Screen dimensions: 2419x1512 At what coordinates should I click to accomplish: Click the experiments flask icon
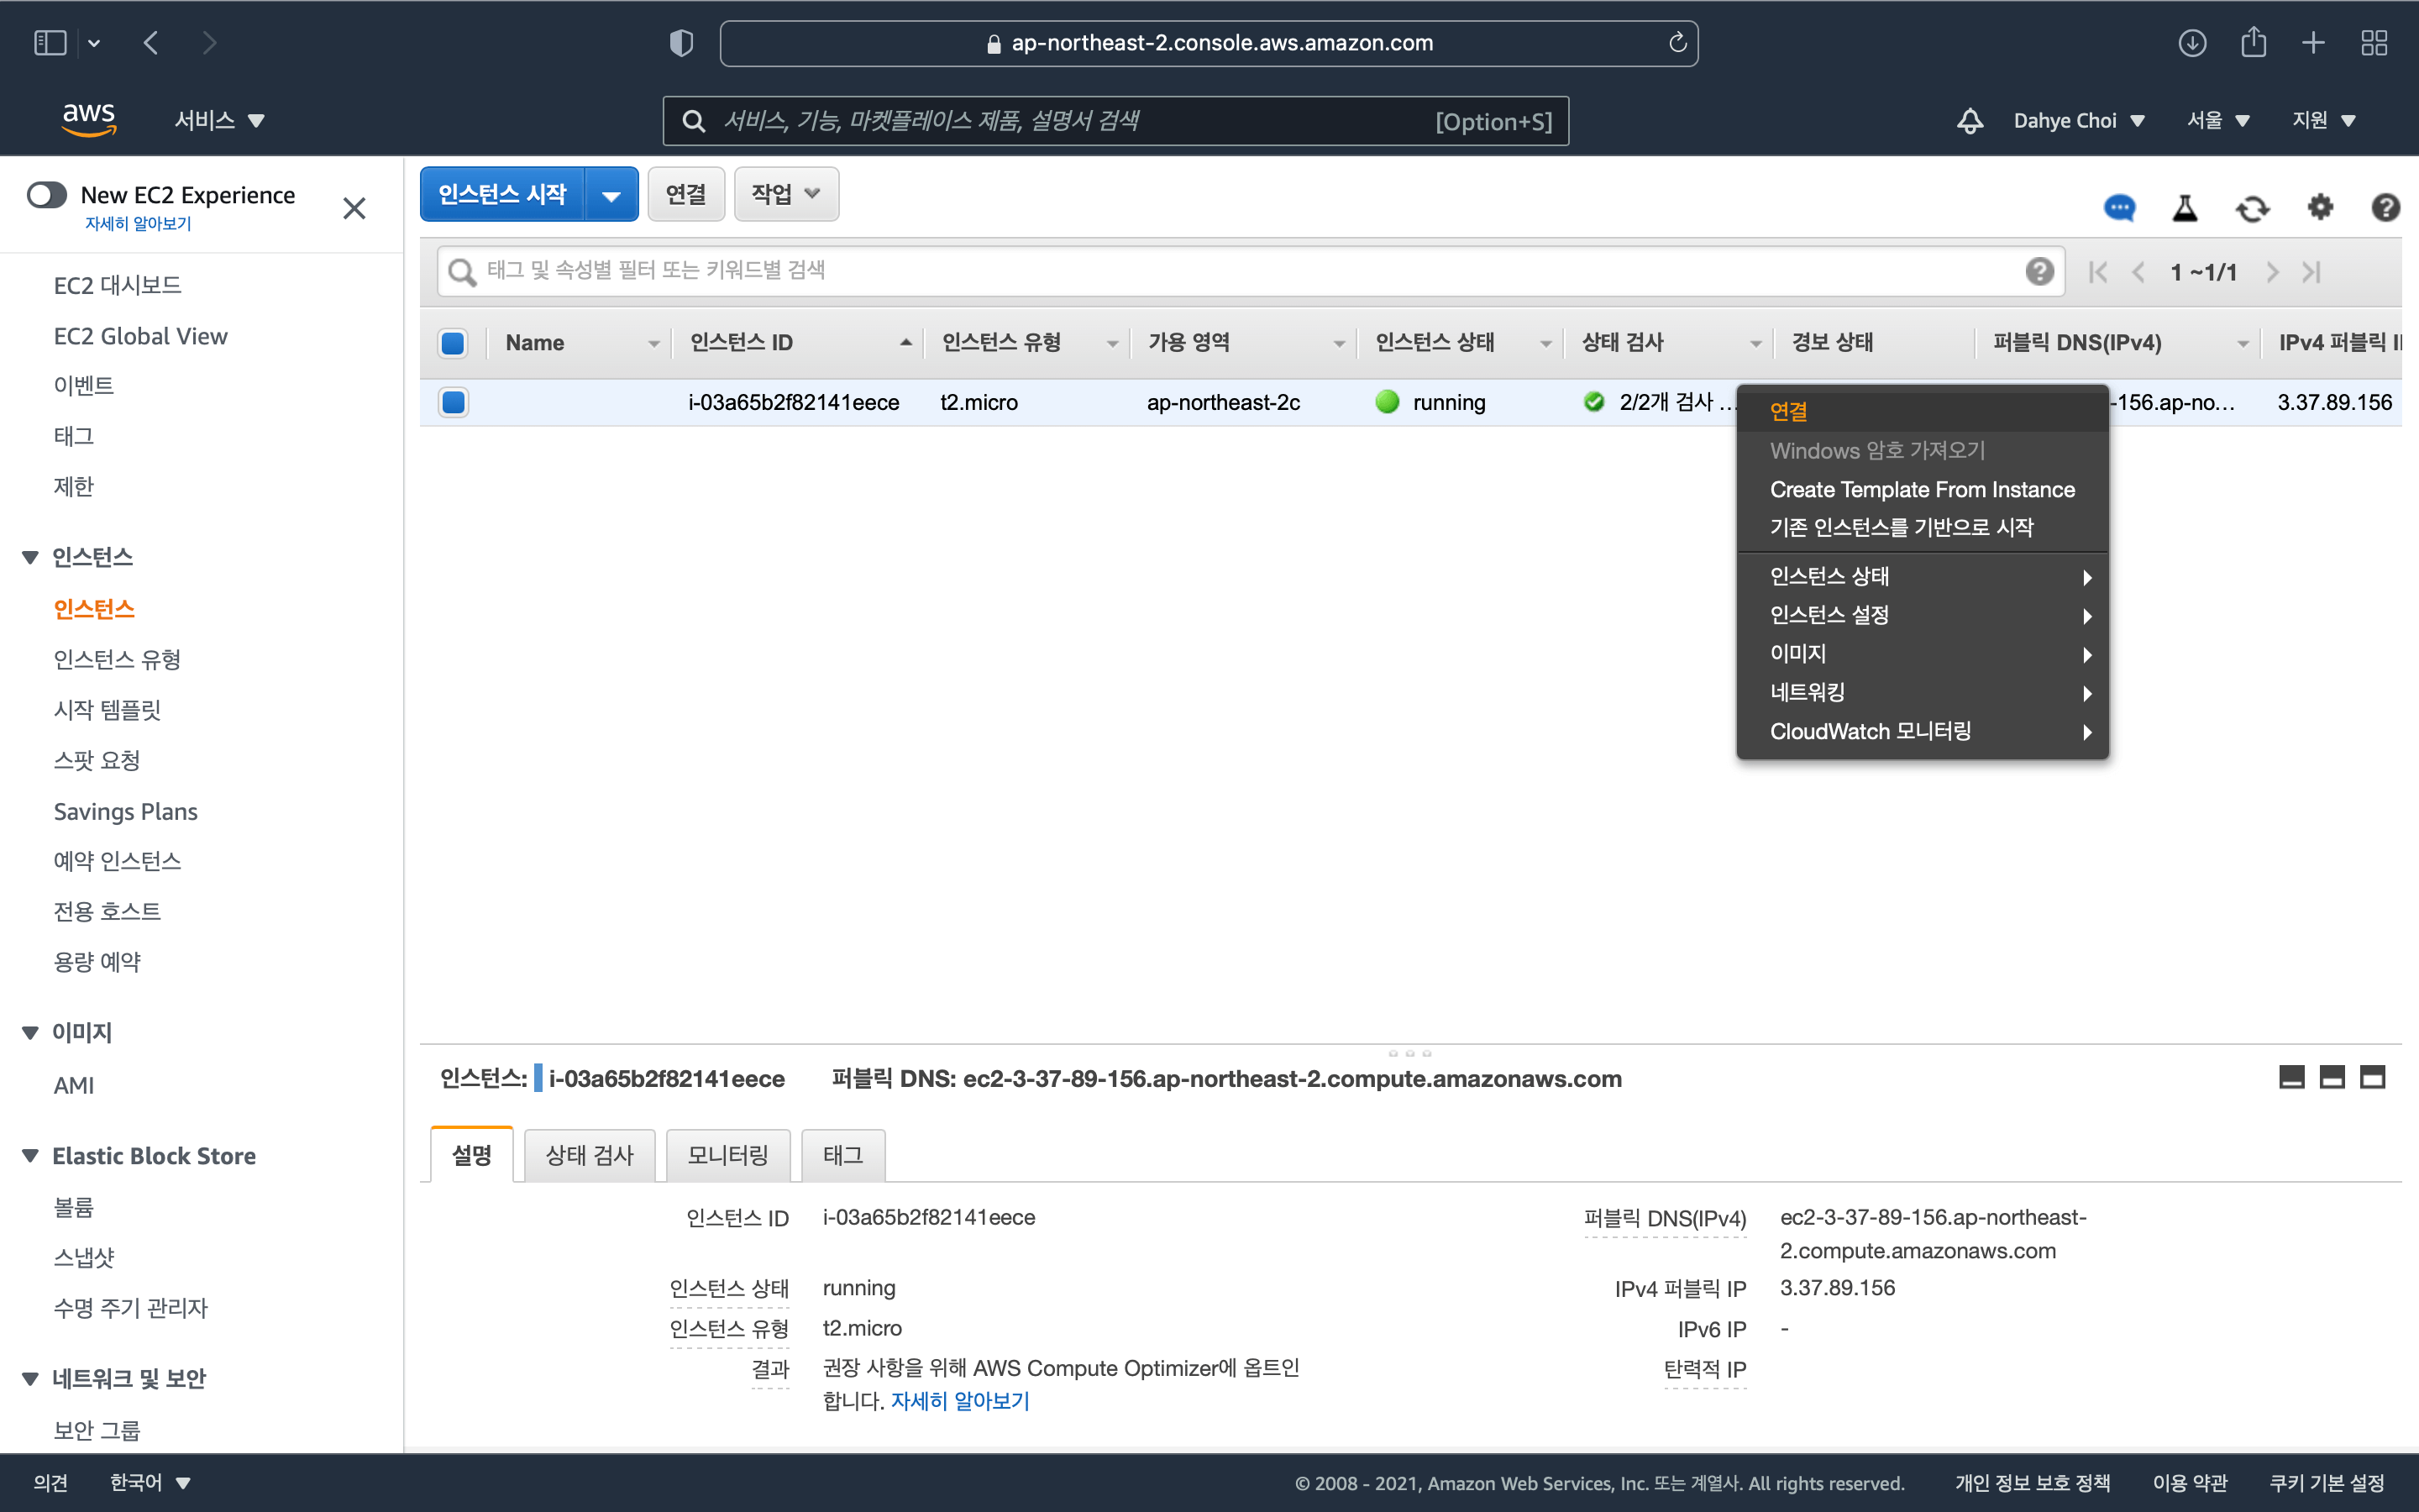tap(2185, 208)
